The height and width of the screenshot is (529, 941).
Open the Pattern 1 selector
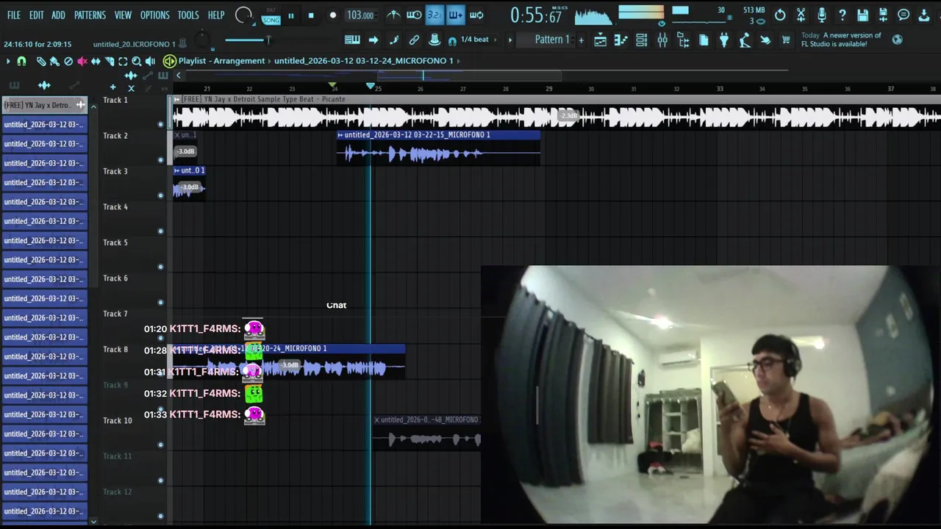553,40
